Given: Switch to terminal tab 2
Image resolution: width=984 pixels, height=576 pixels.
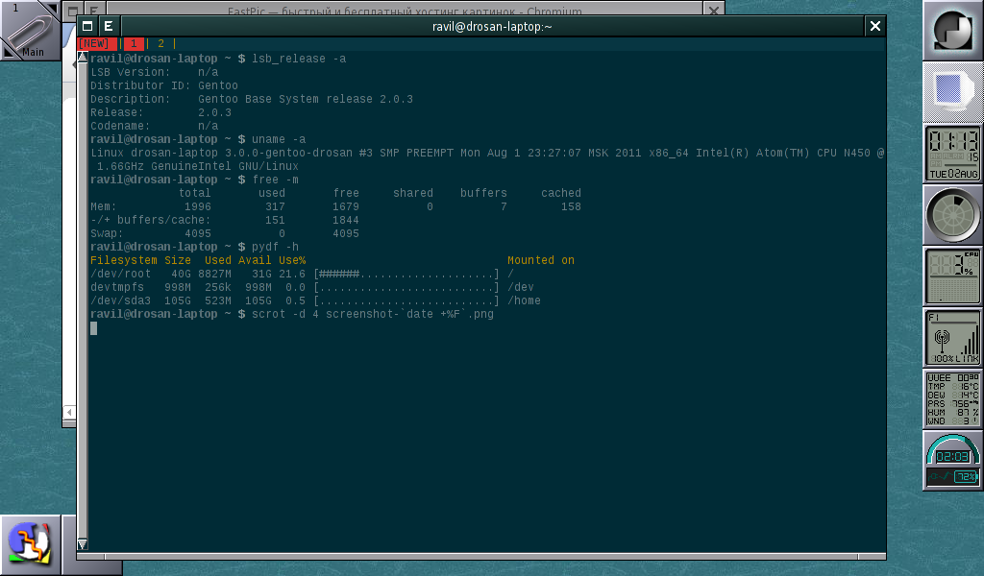Looking at the screenshot, I should tap(160, 44).
